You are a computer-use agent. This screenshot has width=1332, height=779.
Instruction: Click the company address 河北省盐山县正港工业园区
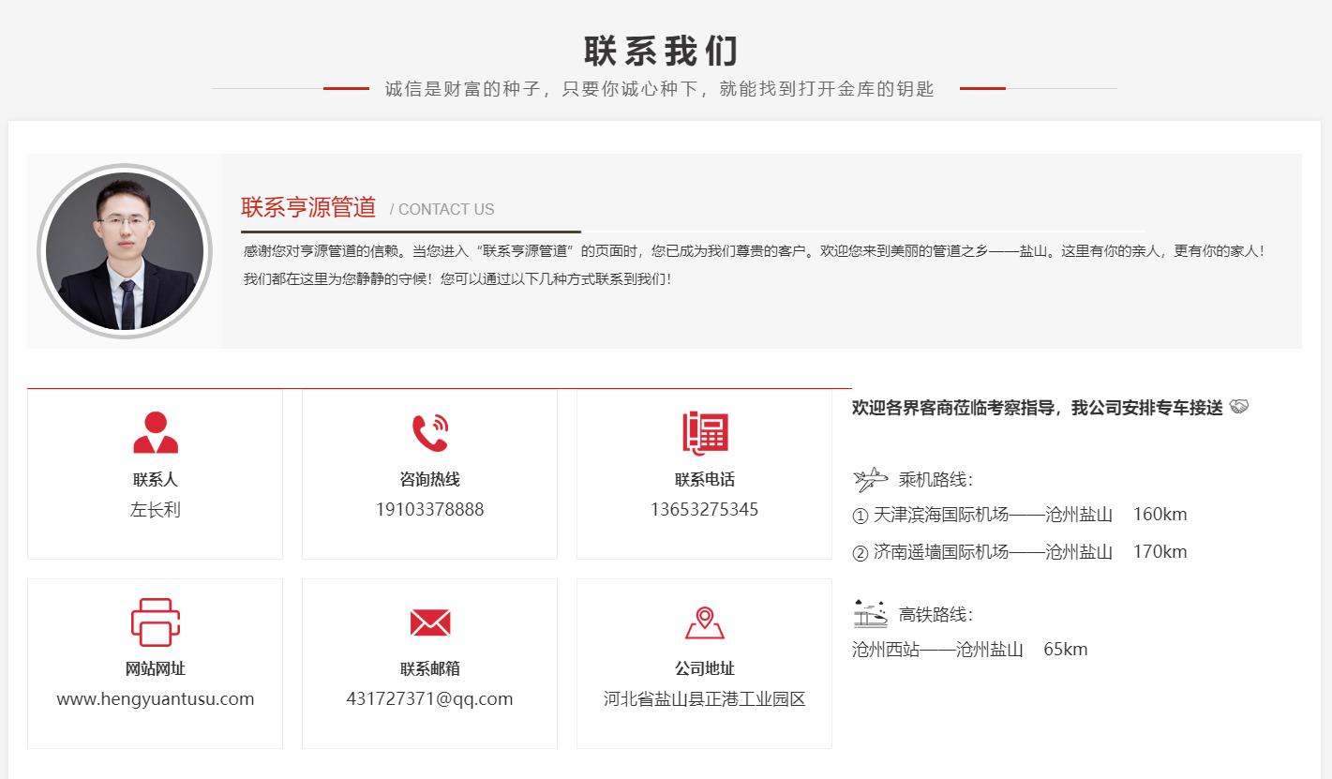[x=705, y=698]
